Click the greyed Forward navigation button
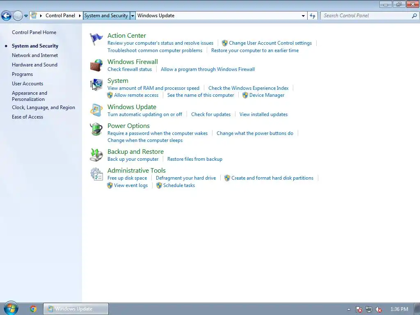Screen dimensions: 420x315 coord(18,16)
